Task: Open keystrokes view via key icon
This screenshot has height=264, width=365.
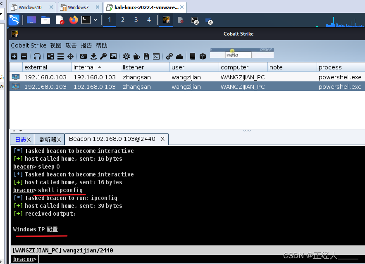Action: click(x=103, y=56)
